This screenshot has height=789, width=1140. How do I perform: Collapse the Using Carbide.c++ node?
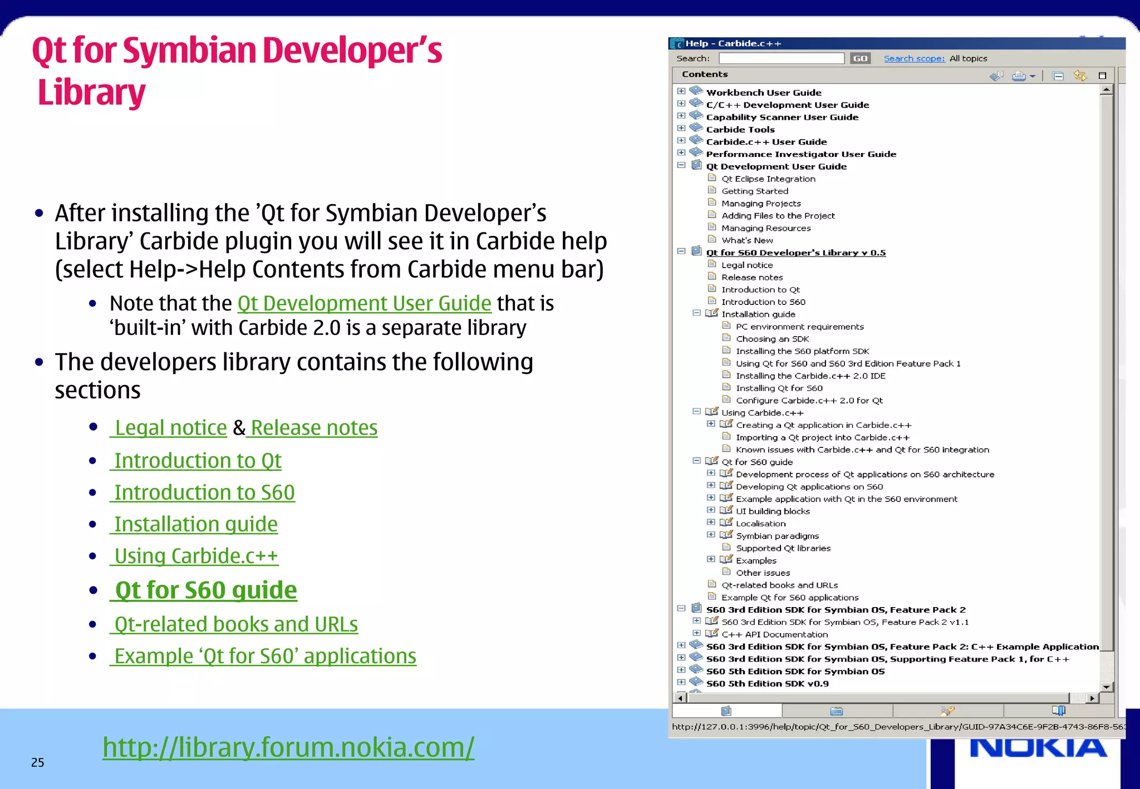(x=696, y=411)
